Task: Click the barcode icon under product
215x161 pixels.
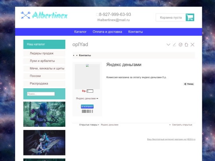Action: pyautogui.click(x=87, y=111)
